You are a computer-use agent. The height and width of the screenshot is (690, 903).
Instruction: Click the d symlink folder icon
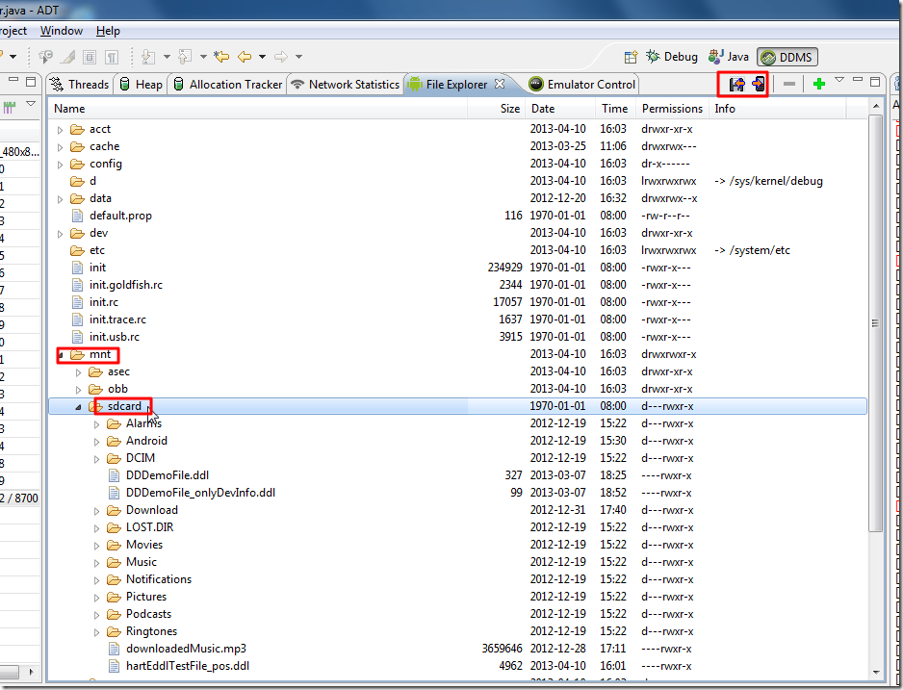coord(77,181)
